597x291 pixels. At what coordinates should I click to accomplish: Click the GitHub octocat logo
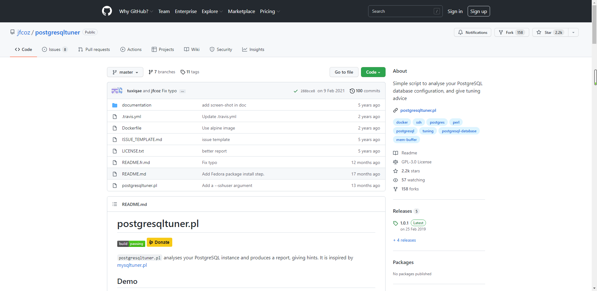[107, 11]
